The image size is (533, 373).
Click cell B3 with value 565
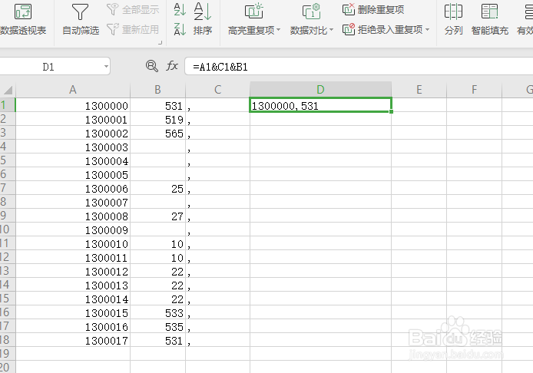pyautogui.click(x=157, y=133)
